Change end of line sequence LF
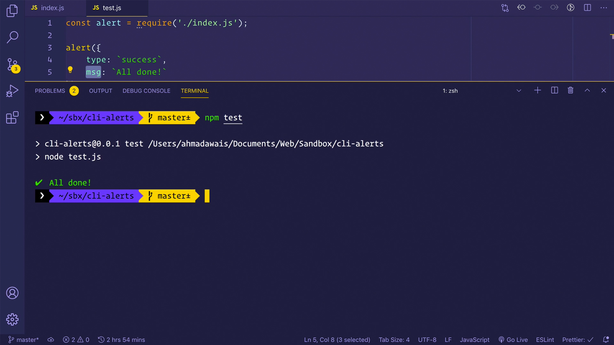 (x=448, y=340)
